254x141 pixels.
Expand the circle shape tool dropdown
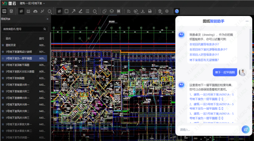pos(50,11)
